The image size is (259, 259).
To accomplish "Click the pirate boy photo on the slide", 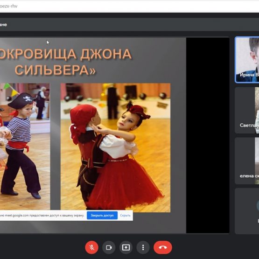I will (x=25, y=147).
